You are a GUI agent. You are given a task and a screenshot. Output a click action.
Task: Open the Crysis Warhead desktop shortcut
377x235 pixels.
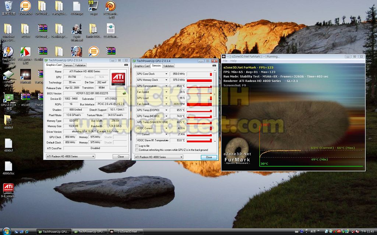pos(77,30)
